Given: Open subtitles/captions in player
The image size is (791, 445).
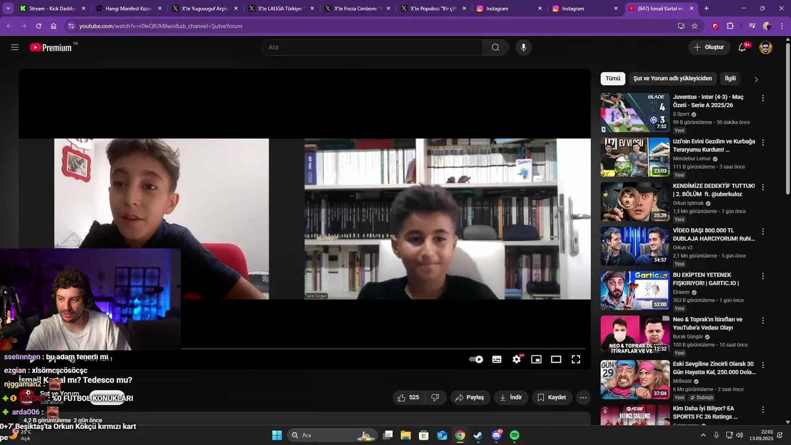Looking at the screenshot, I should (496, 359).
